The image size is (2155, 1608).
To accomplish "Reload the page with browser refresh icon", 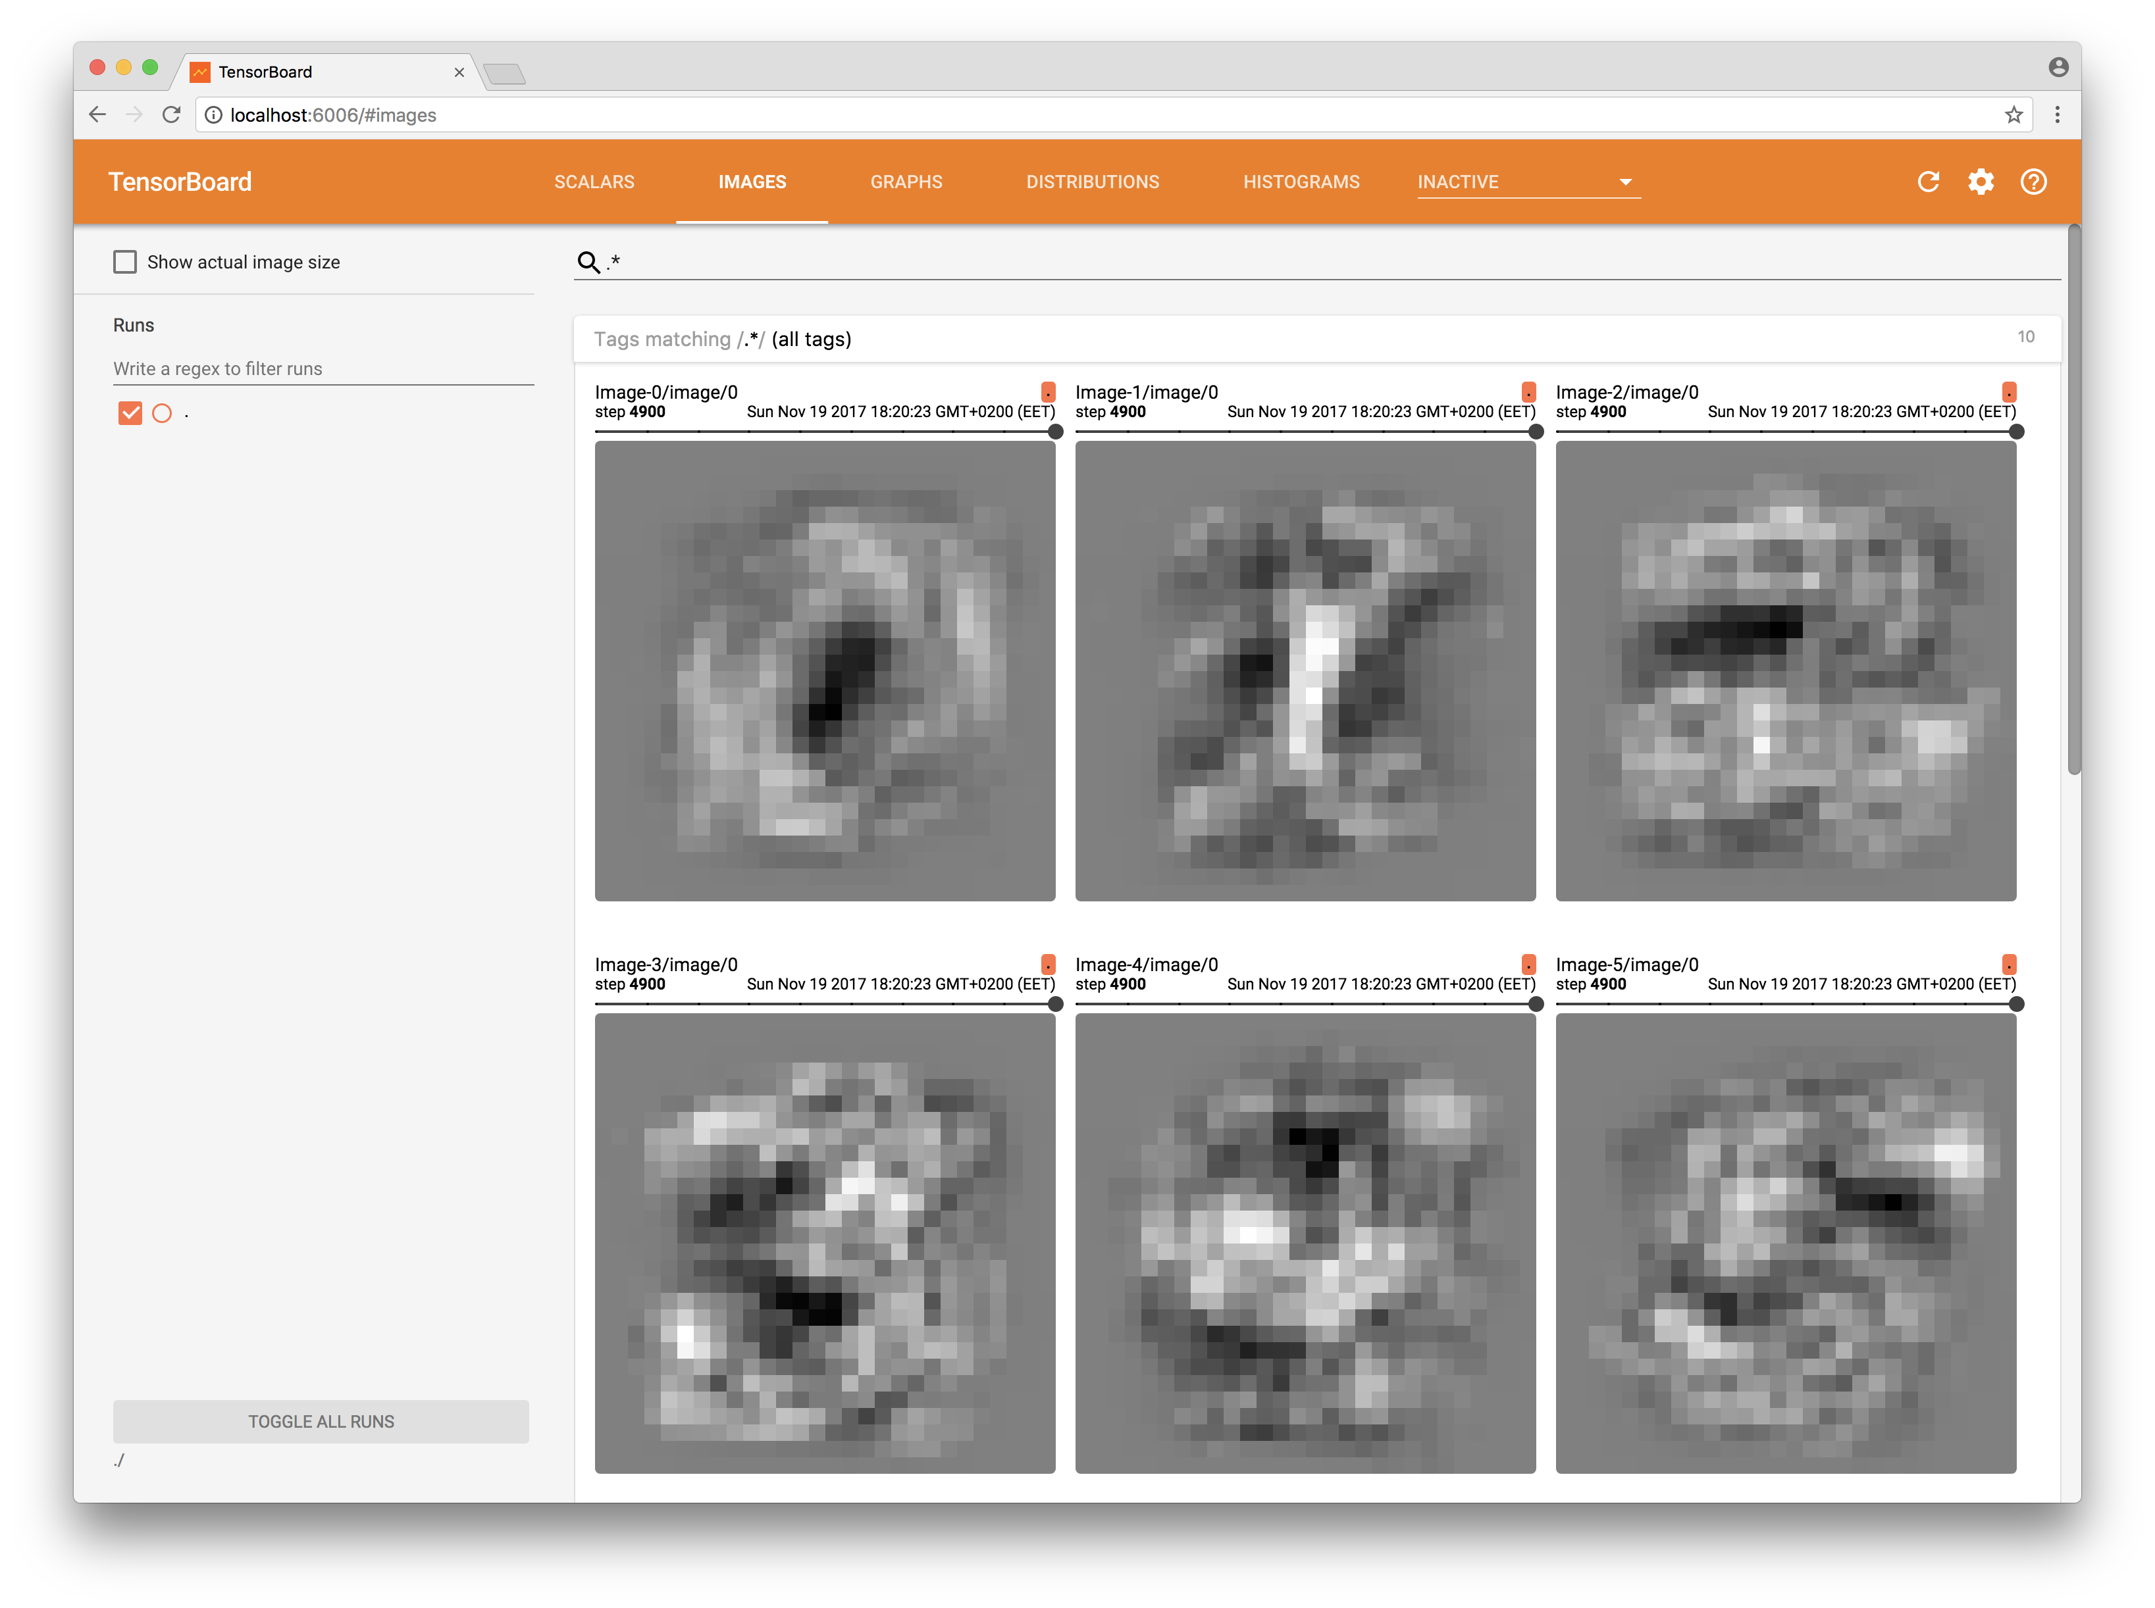I will pos(171,115).
